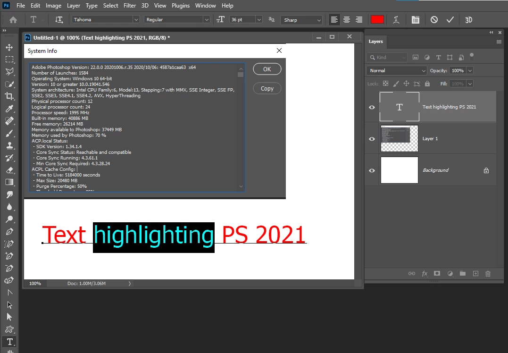This screenshot has height=353, width=508.
Task: Open the Window menu
Action: point(205,6)
